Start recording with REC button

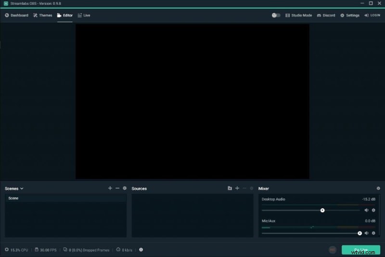click(x=333, y=250)
